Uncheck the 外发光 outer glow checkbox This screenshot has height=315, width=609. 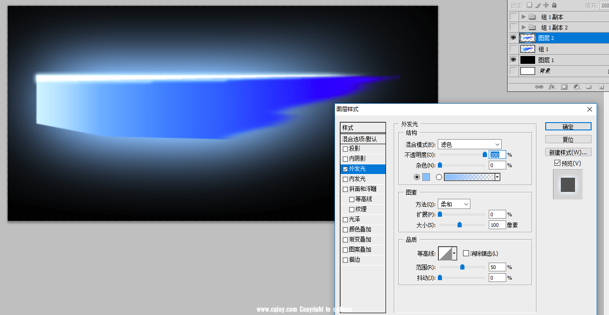pos(345,169)
